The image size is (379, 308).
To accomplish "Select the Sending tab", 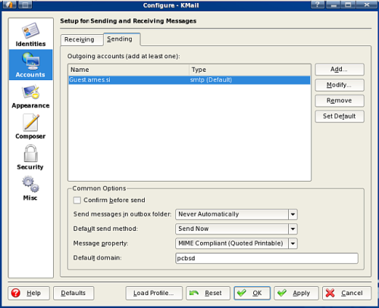I will point(122,39).
